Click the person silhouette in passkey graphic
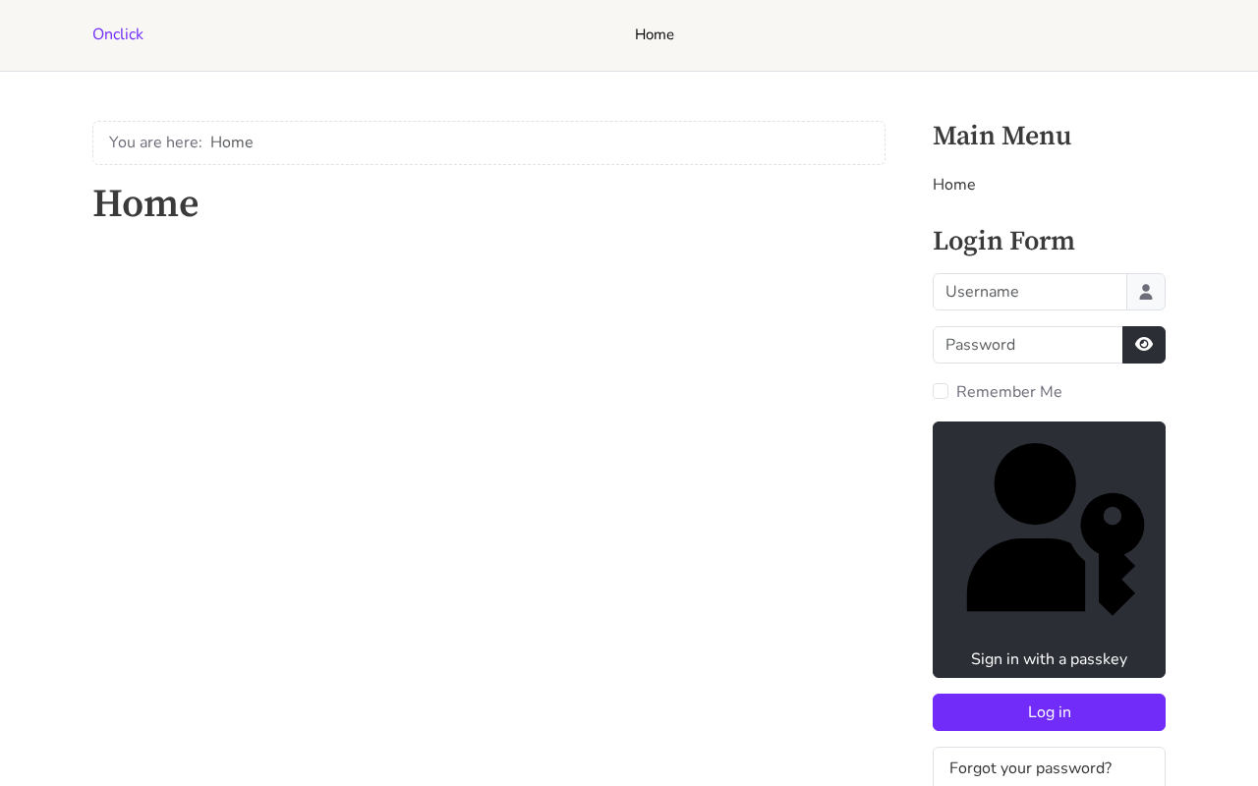The height and width of the screenshot is (786, 1258). click(x=1027, y=531)
